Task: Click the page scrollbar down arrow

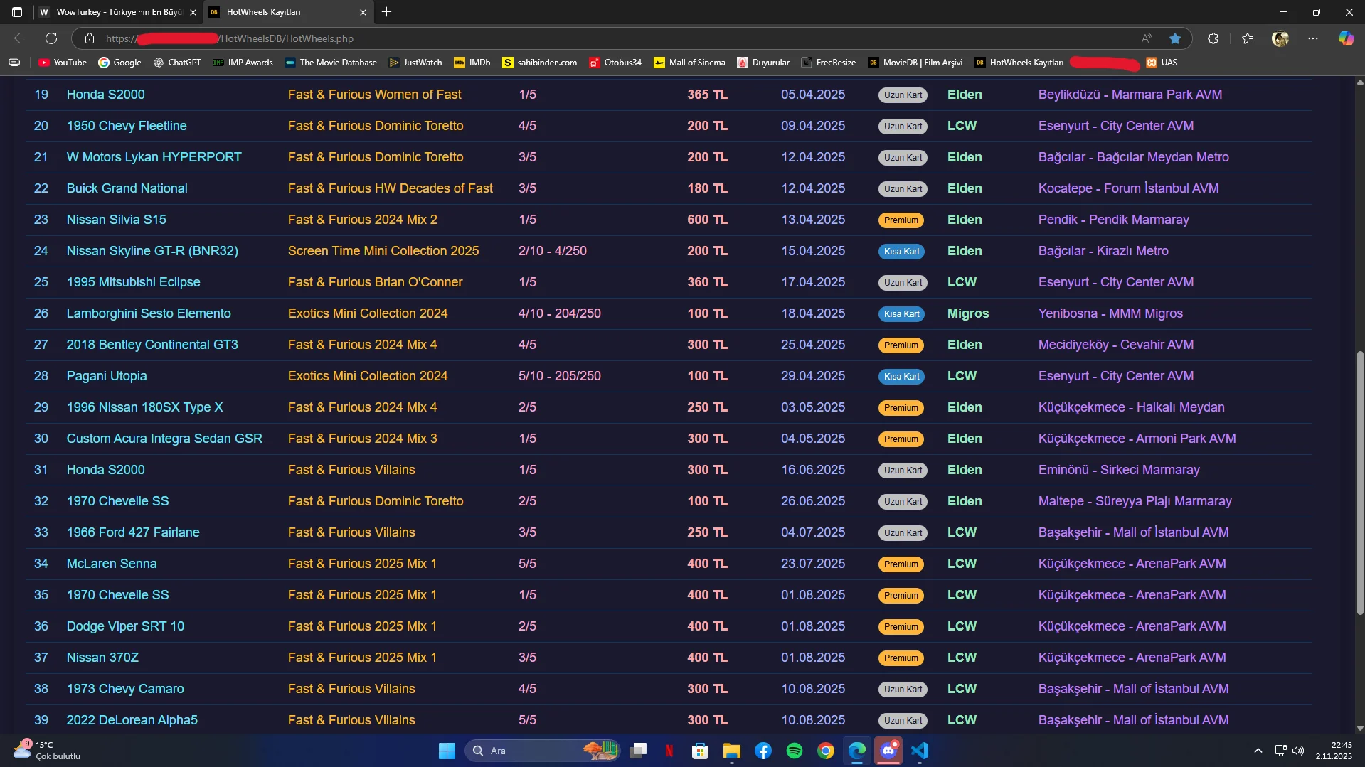Action: tap(1360, 728)
